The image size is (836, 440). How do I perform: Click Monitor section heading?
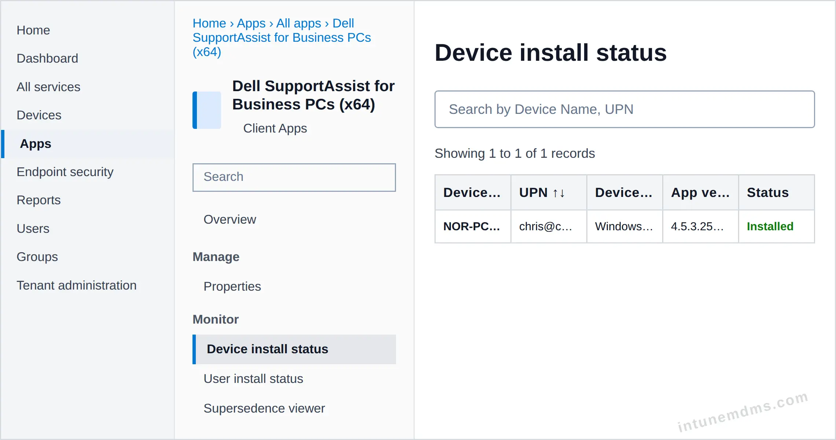[216, 320]
